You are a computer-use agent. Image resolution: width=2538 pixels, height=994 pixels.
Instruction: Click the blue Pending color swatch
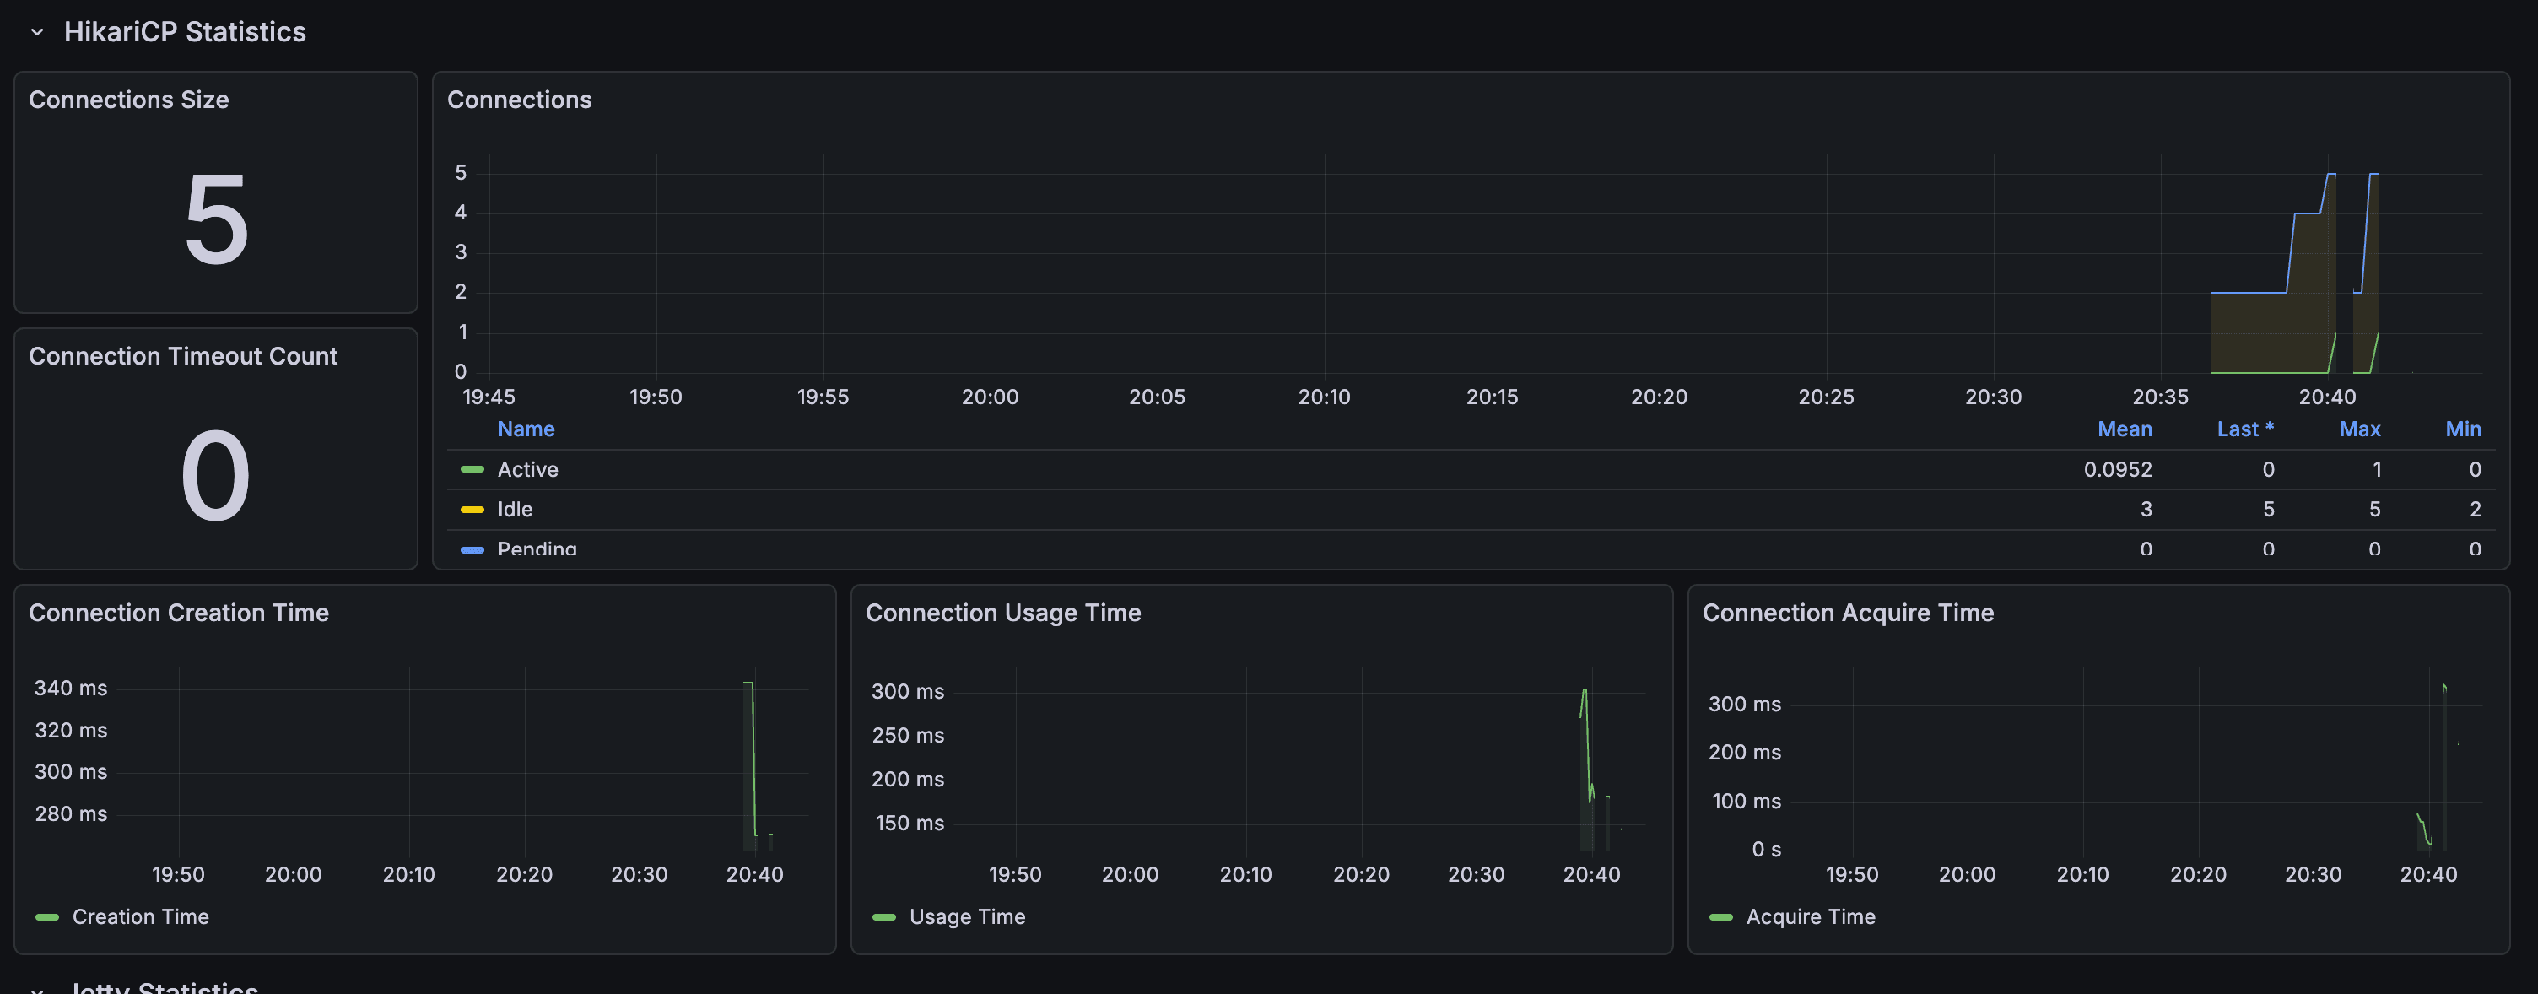pyautogui.click(x=472, y=548)
